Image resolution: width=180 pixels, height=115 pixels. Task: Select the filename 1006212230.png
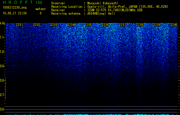tap(15, 7)
